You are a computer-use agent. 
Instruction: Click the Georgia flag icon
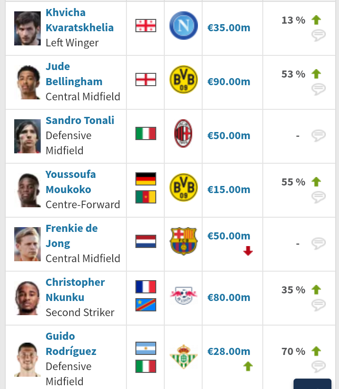[146, 26]
